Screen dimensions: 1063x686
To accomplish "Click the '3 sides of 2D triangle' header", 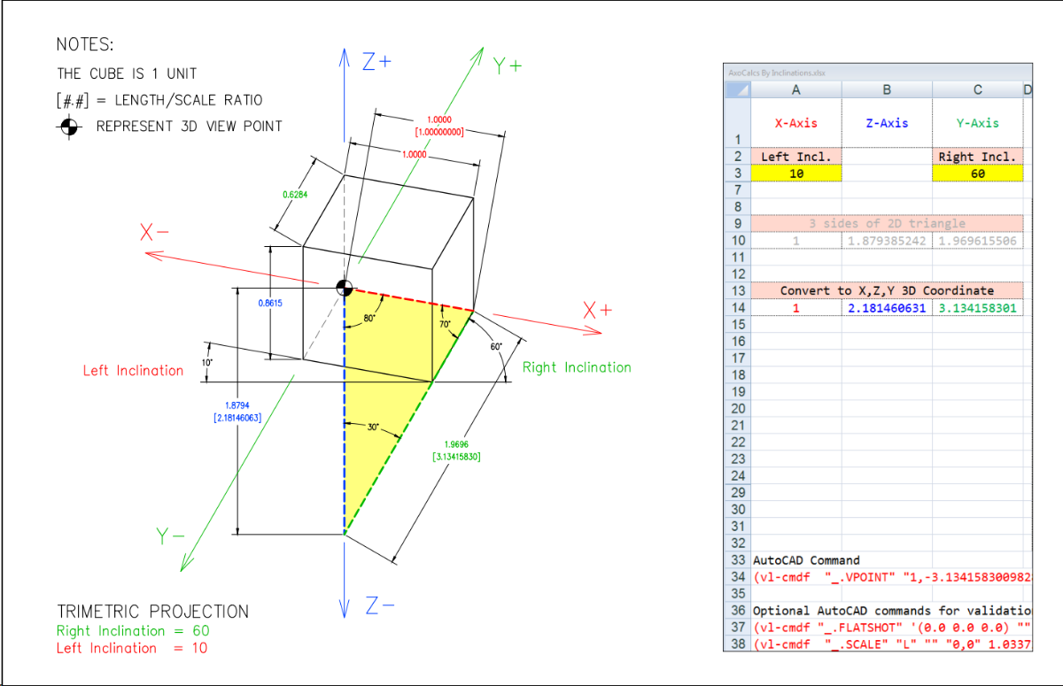I will click(x=887, y=223).
